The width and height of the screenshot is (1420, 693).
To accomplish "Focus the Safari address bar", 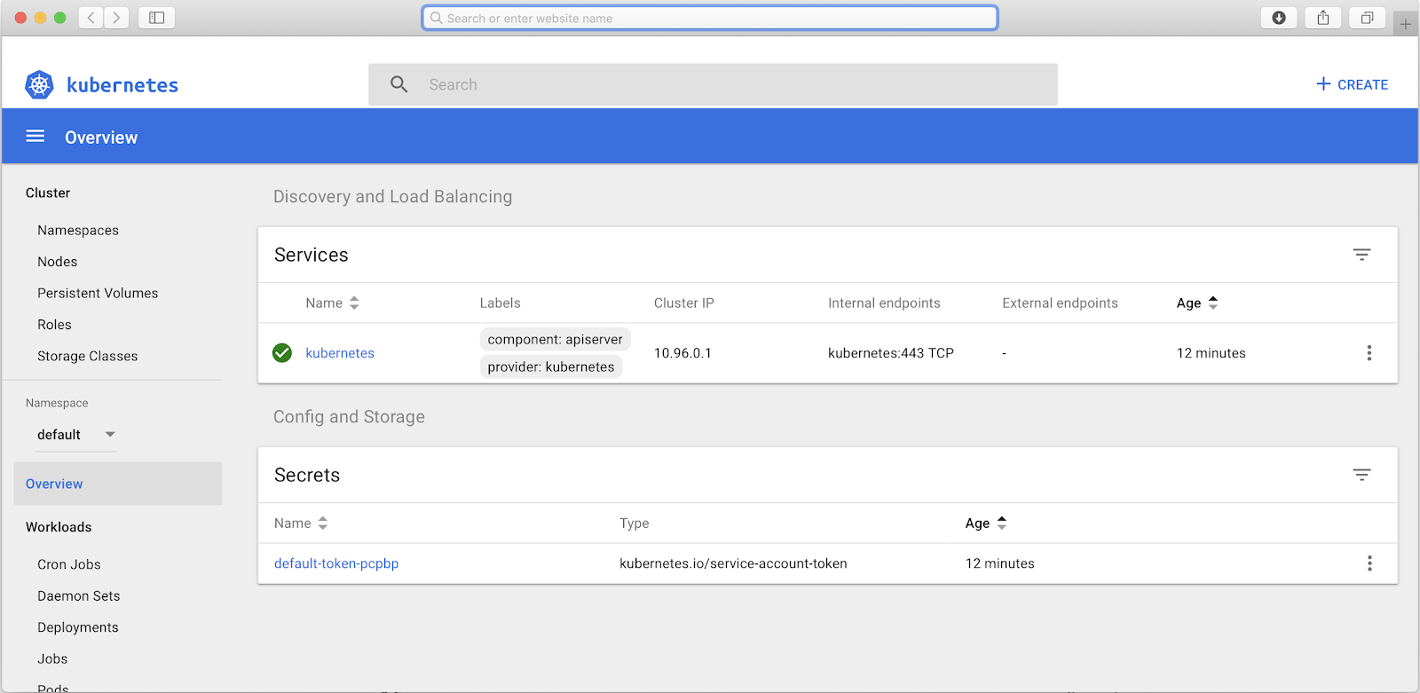I will [710, 18].
